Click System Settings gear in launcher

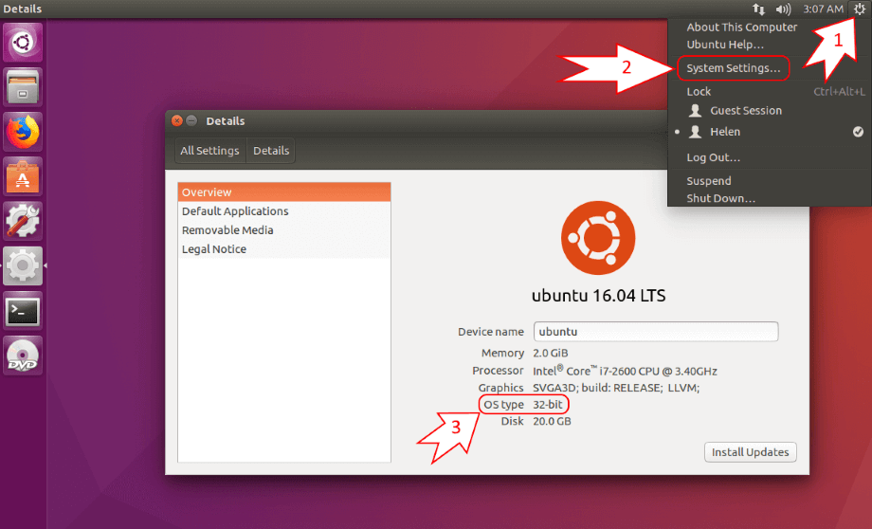point(22,265)
